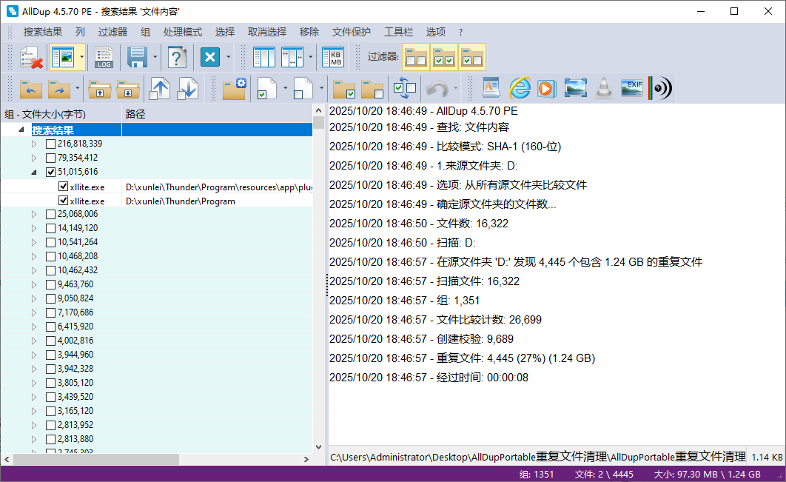Expand the 79,354,412 group tree node
This screenshot has width=786, height=482.
pos(34,158)
